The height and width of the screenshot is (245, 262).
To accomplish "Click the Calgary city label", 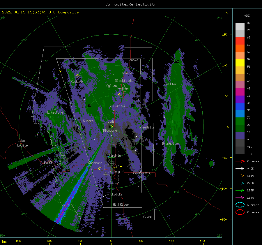I will (x=114, y=171).
